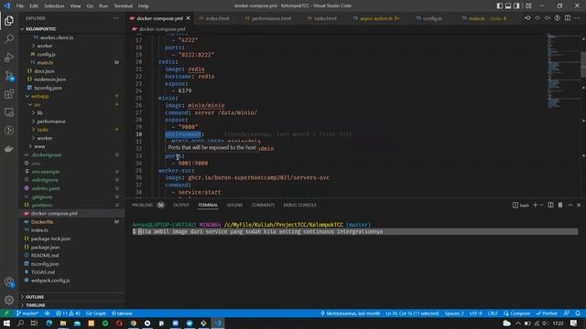586x329 pixels.
Task: Open the File menu
Action: (20, 6)
